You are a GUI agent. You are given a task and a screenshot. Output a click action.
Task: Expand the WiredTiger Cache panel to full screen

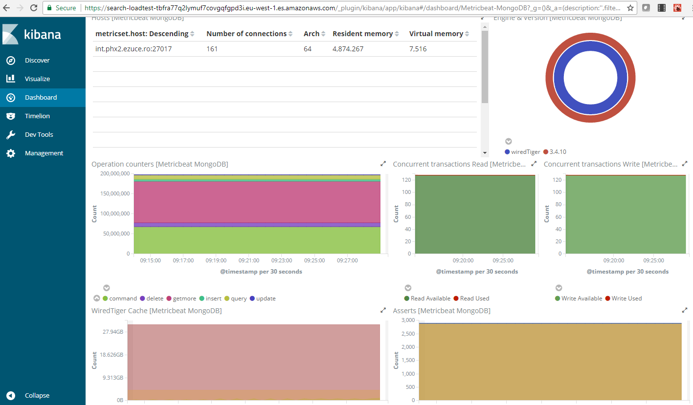click(x=383, y=310)
